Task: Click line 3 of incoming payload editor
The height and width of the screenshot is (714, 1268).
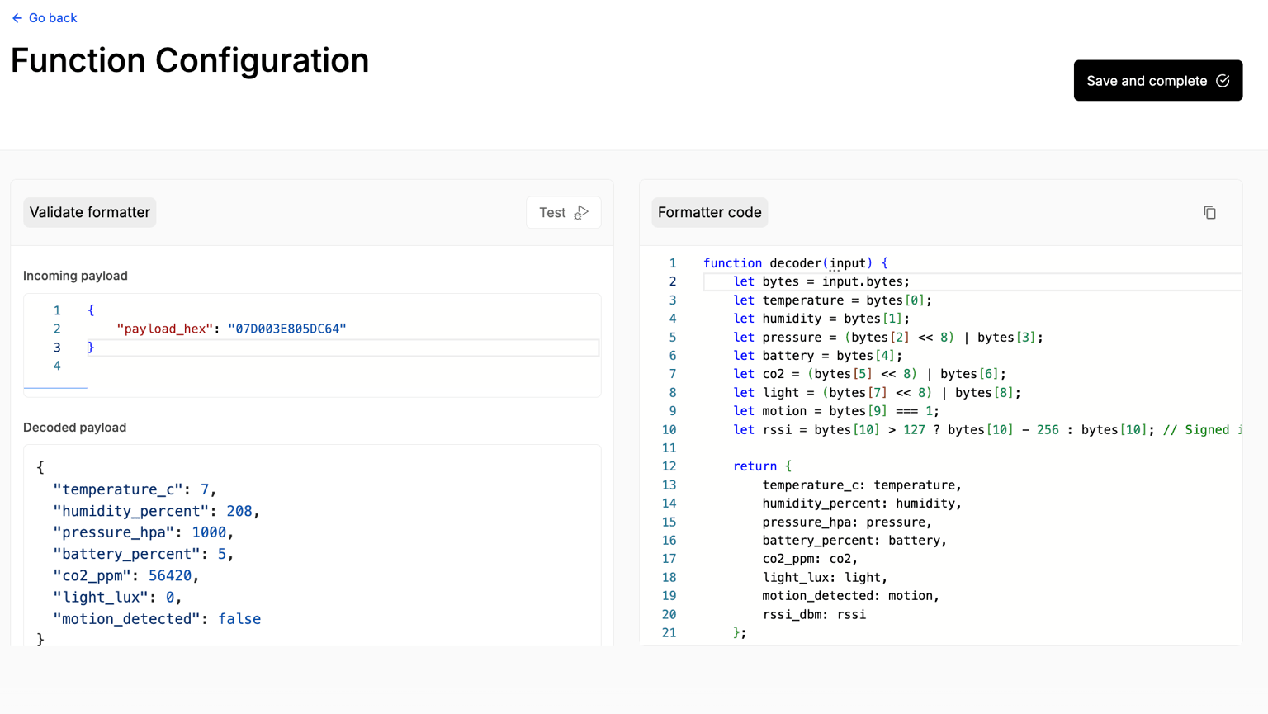Action: click(343, 348)
